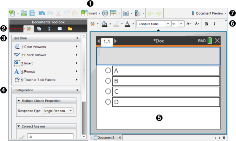Open the Content Explorer folder tab
The height and width of the screenshot is (141, 236).
point(70,29)
